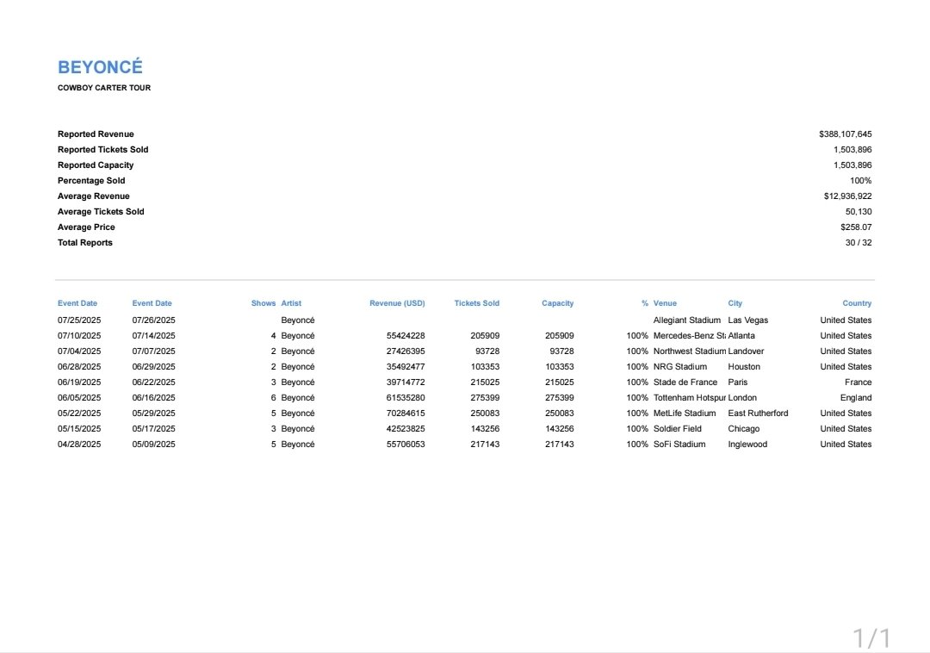This screenshot has width=930, height=653.
Task: Select the $12,936,922 average revenue value
Action: pos(847,196)
